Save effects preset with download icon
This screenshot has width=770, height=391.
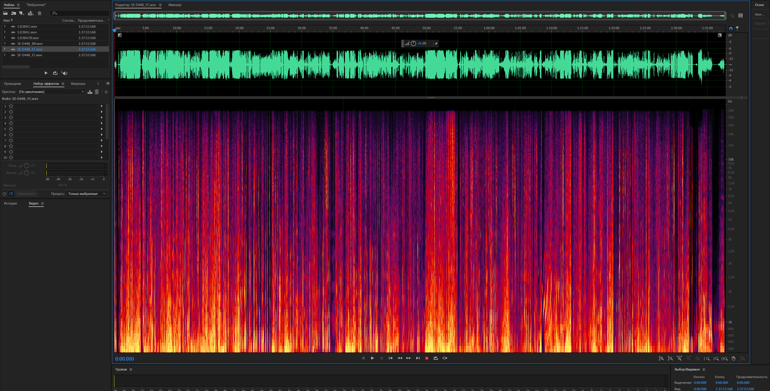coord(90,92)
